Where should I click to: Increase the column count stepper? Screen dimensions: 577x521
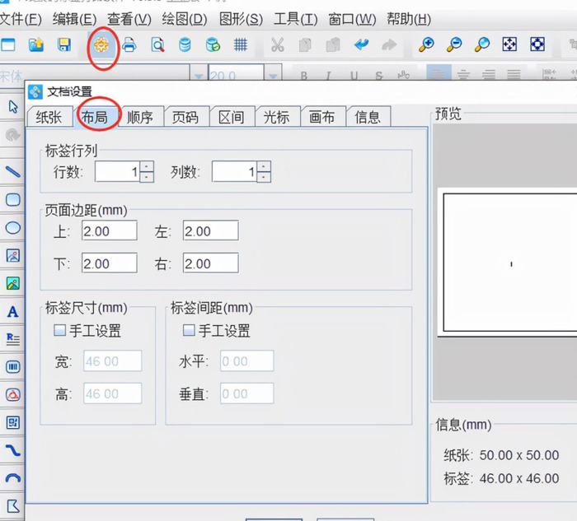pyautogui.click(x=264, y=166)
